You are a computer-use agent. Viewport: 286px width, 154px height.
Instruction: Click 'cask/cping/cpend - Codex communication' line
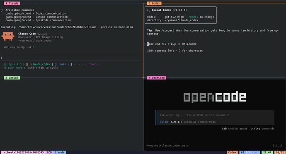[x=36, y=14]
